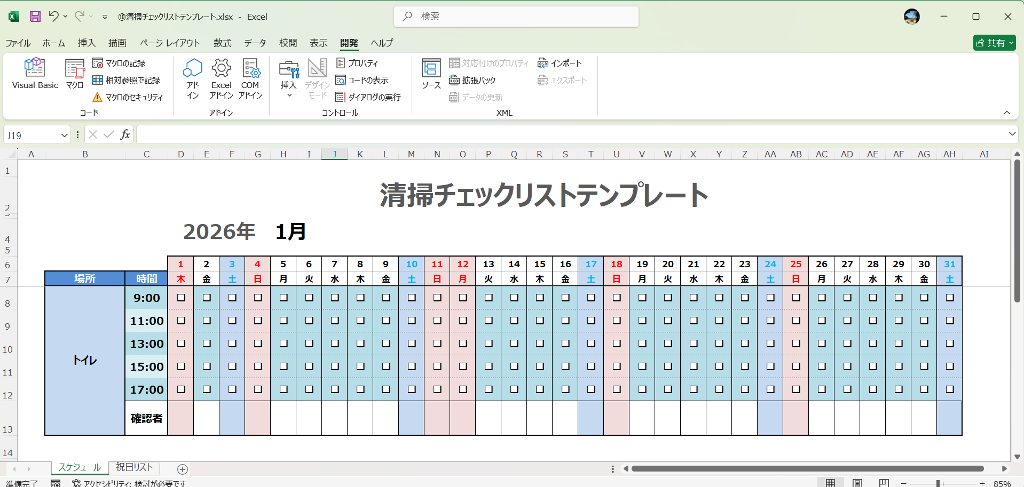Image resolution: width=1024 pixels, height=487 pixels.
Task: Switch to the 祝日リスト sheet tab
Action: [x=133, y=467]
